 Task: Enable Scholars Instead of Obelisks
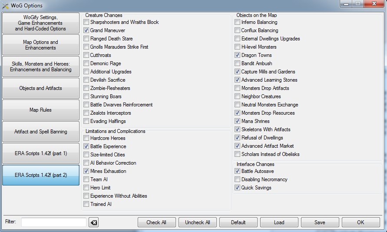(237, 154)
